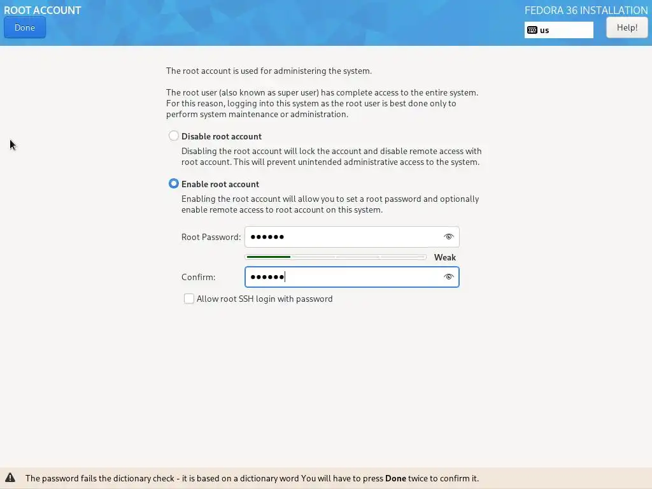652x489 pixels.
Task: Click "The root account is used for administering" text
Action: coord(269,71)
